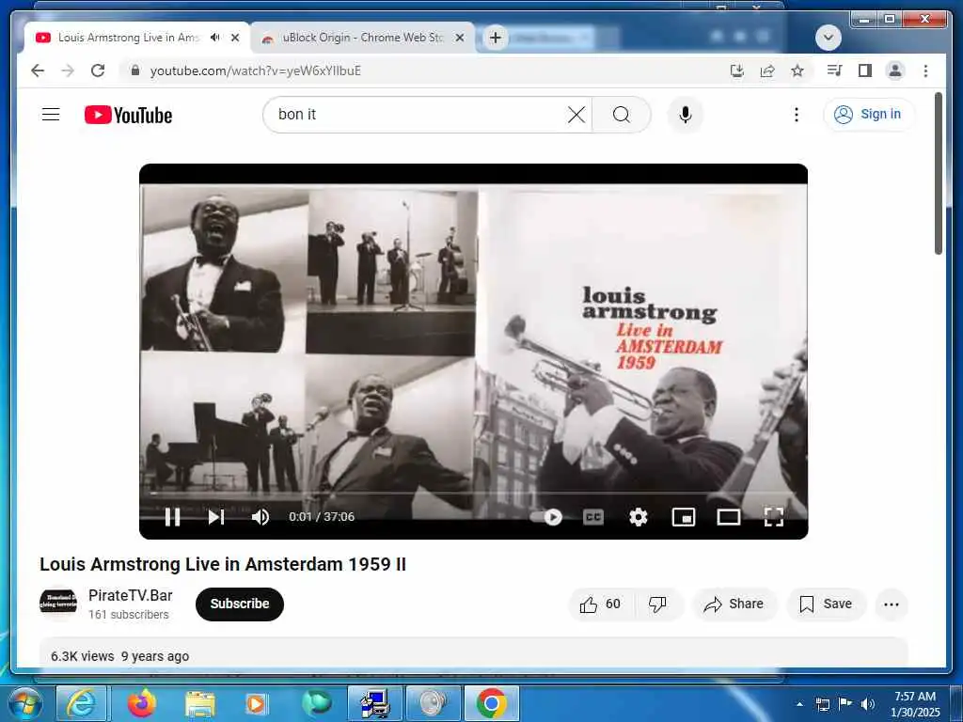This screenshot has width=963, height=722.
Task: Go forward in Chrome
Action: (68, 71)
